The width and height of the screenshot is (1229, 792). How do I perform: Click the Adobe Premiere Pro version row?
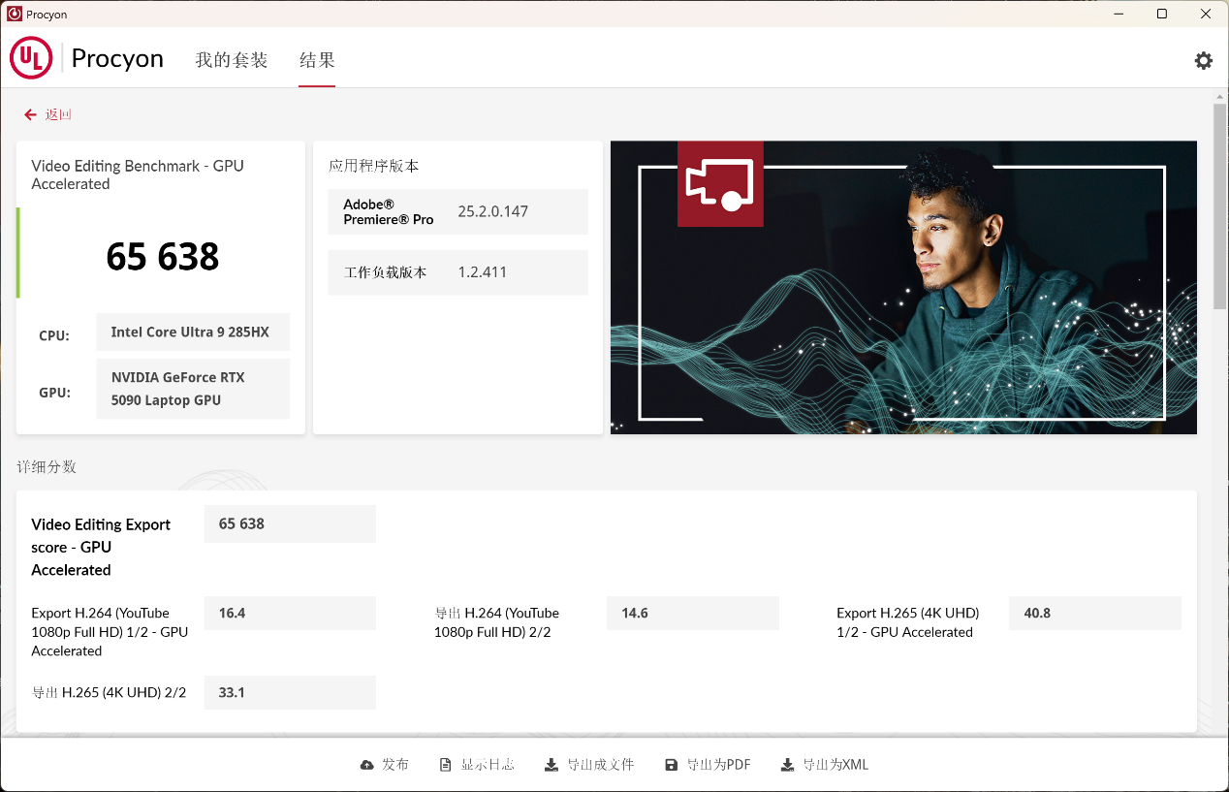pyautogui.click(x=457, y=211)
